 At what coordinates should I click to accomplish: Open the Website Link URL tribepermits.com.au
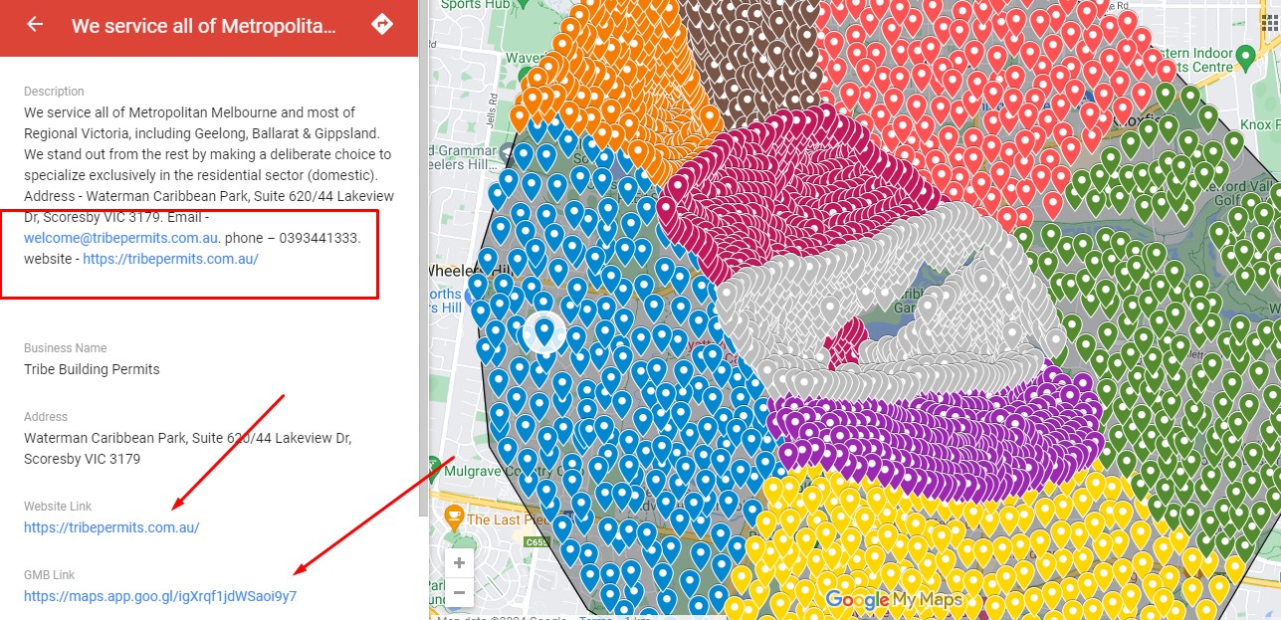tap(111, 527)
